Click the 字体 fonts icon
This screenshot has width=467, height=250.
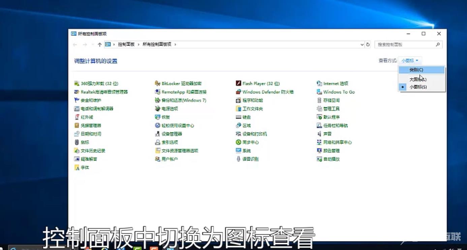[x=77, y=167]
